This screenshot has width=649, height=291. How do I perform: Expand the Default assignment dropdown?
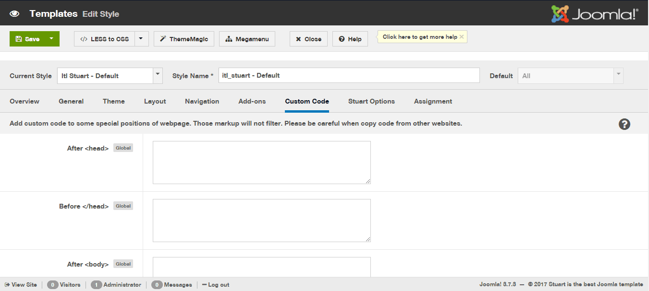click(x=618, y=75)
